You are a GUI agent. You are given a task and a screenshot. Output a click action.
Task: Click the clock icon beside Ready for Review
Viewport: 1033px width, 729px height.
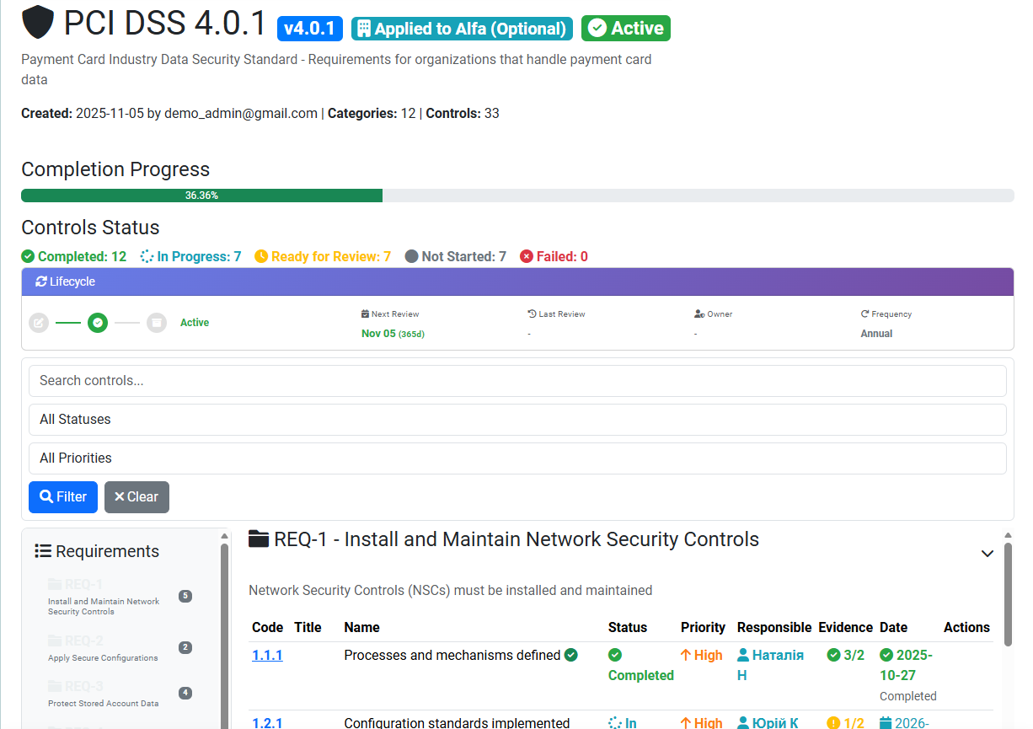[261, 256]
